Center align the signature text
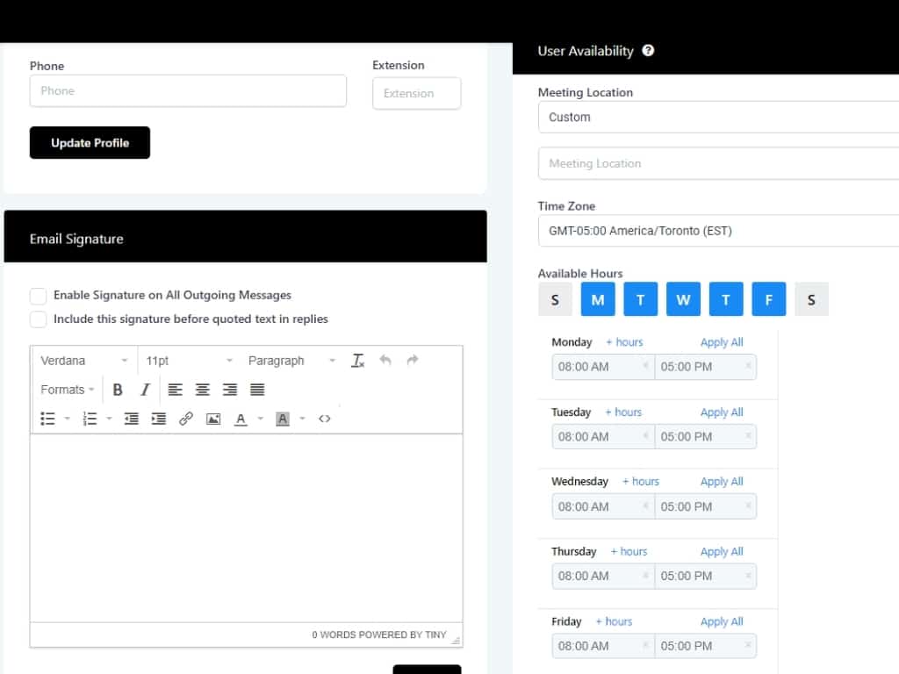This screenshot has height=674, width=899. (203, 390)
